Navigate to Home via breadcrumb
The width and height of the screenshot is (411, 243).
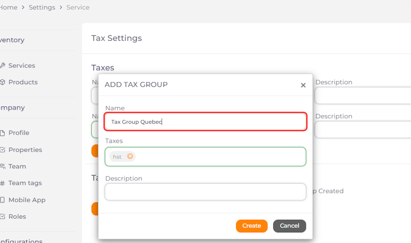(x=9, y=7)
